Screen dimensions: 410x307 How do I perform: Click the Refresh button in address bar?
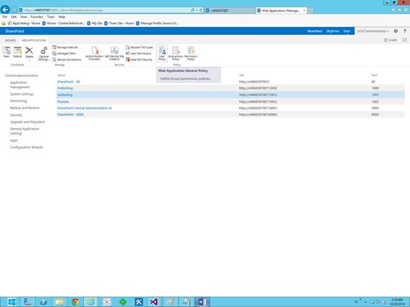[201, 10]
